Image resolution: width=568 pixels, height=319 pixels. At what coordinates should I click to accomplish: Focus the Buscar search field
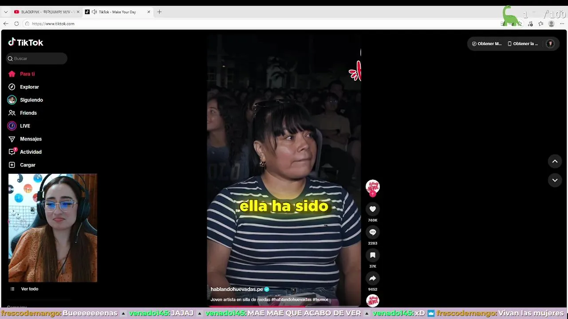[37, 58]
